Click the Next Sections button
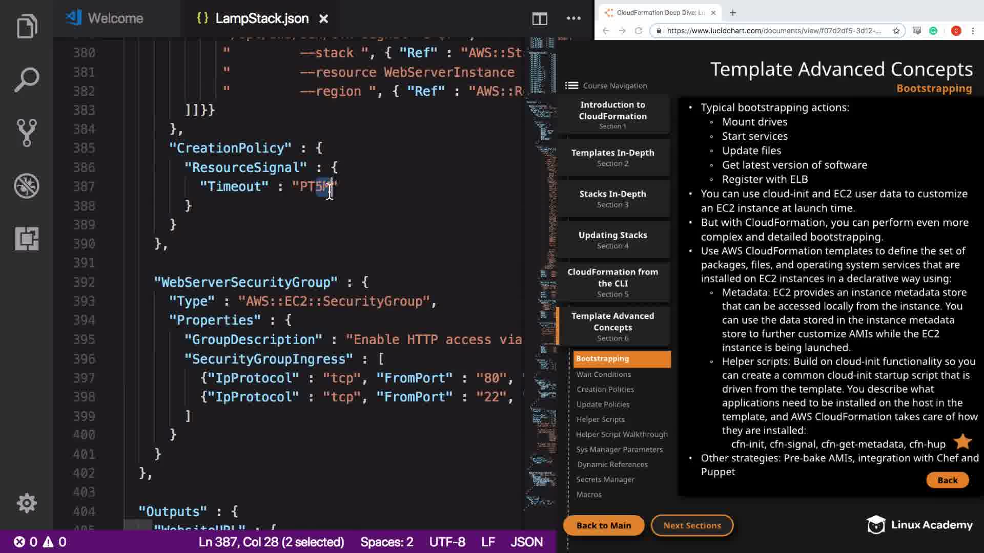 pyautogui.click(x=692, y=525)
